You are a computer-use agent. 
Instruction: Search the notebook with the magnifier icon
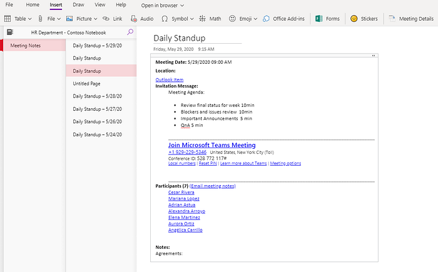(130, 32)
